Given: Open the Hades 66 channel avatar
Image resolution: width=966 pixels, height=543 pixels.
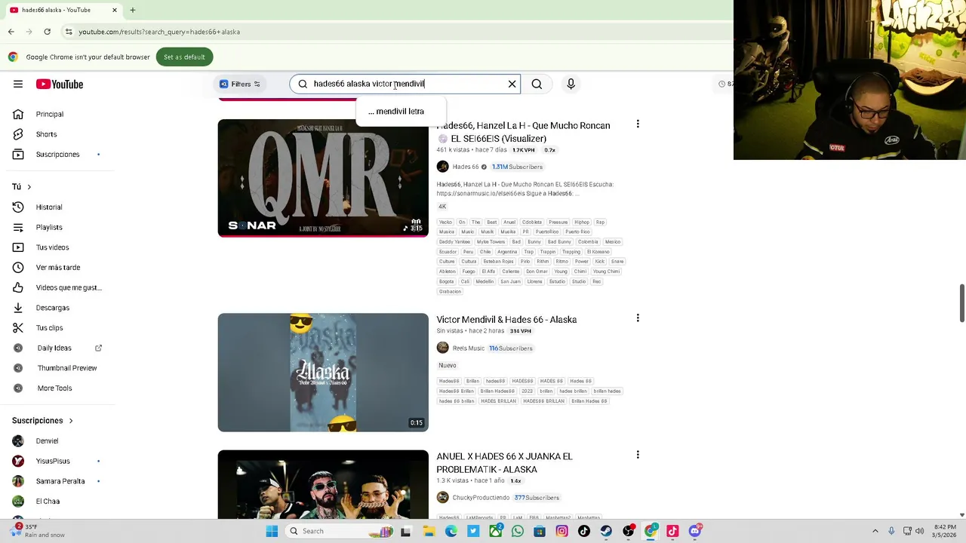Looking at the screenshot, I should click(x=442, y=167).
